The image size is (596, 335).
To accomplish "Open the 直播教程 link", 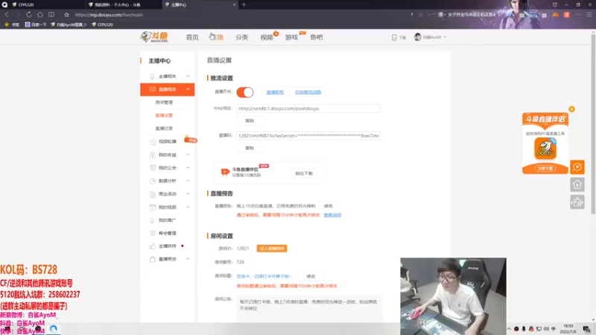I will coord(275,92).
